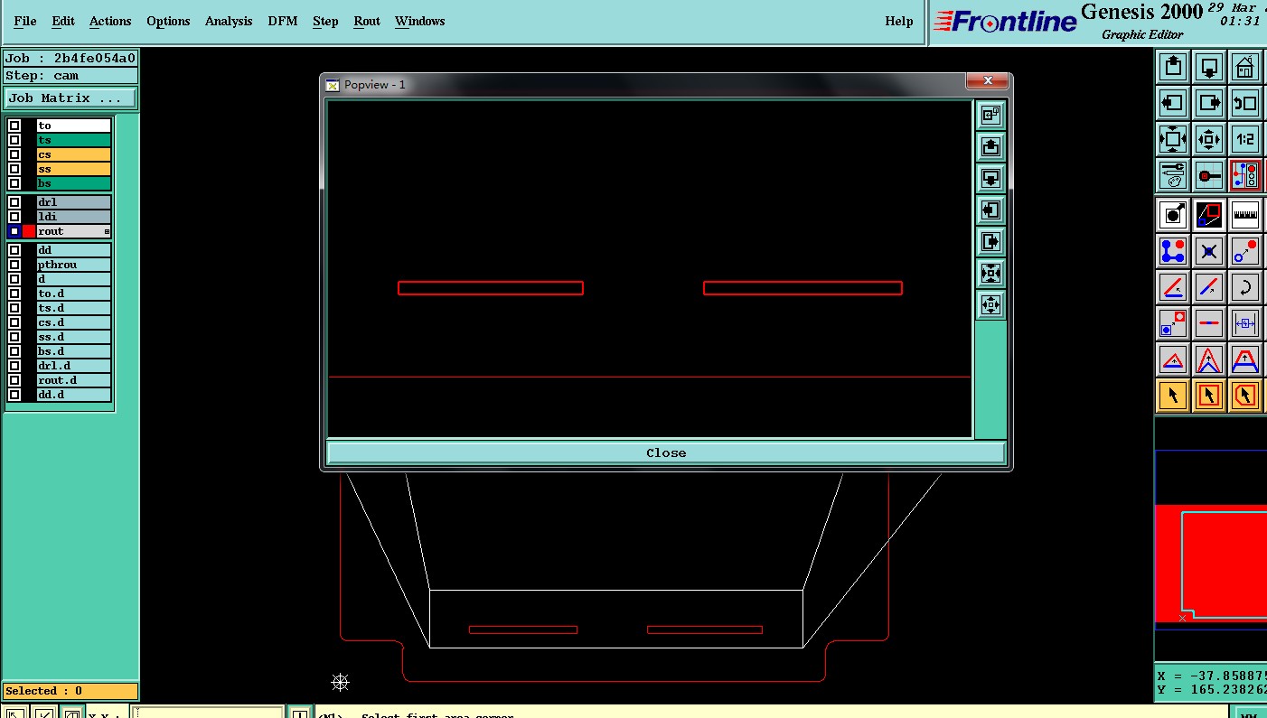Select the rotate arrow tool
This screenshot has width=1267, height=718.
click(1245, 287)
